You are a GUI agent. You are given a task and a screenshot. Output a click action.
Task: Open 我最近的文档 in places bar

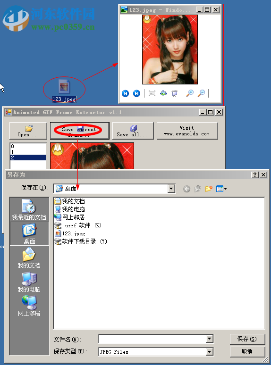[x=29, y=209]
